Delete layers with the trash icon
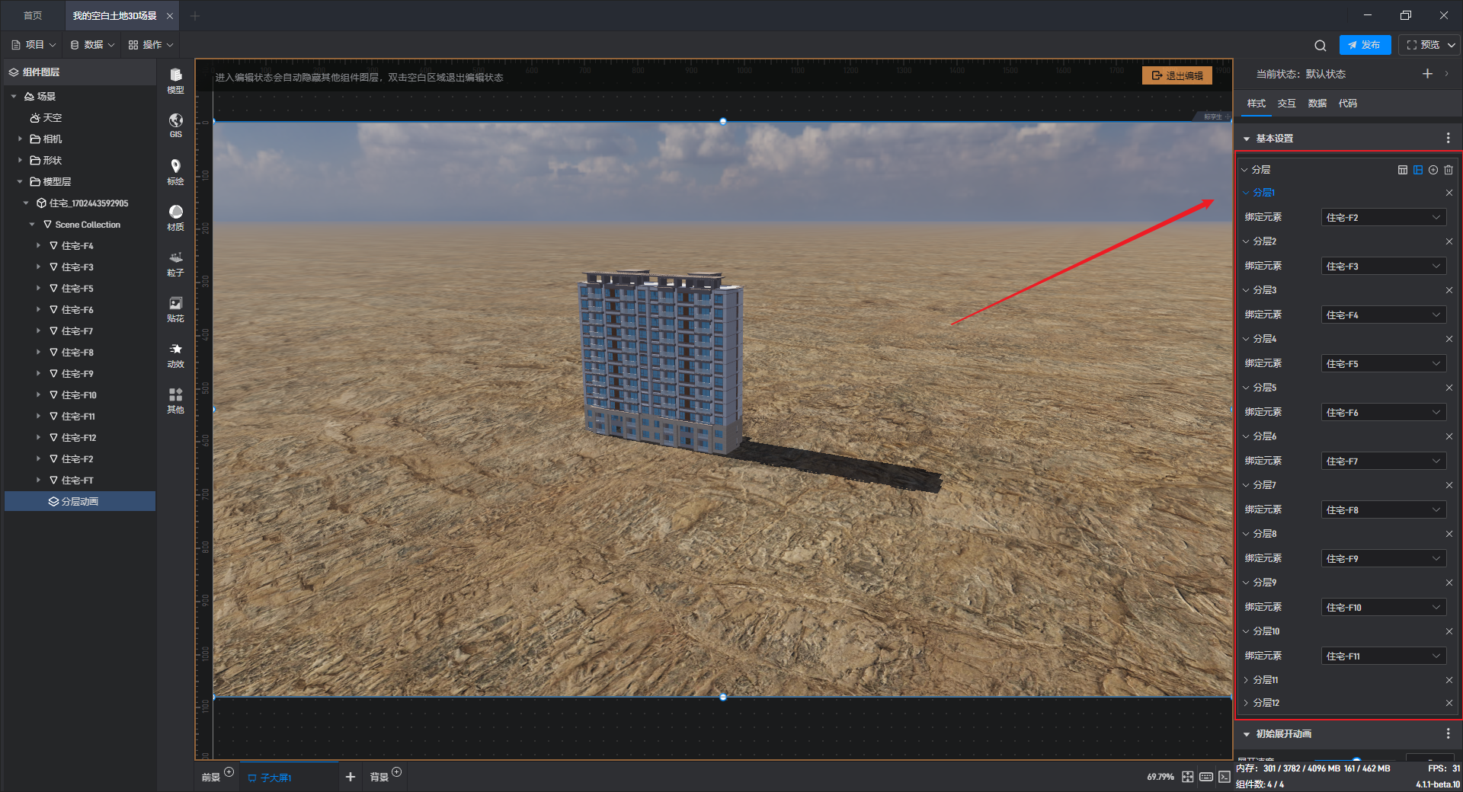1463x792 pixels. [x=1449, y=170]
